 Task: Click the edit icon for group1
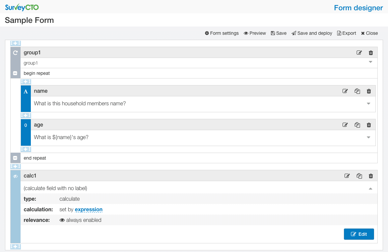click(x=359, y=53)
